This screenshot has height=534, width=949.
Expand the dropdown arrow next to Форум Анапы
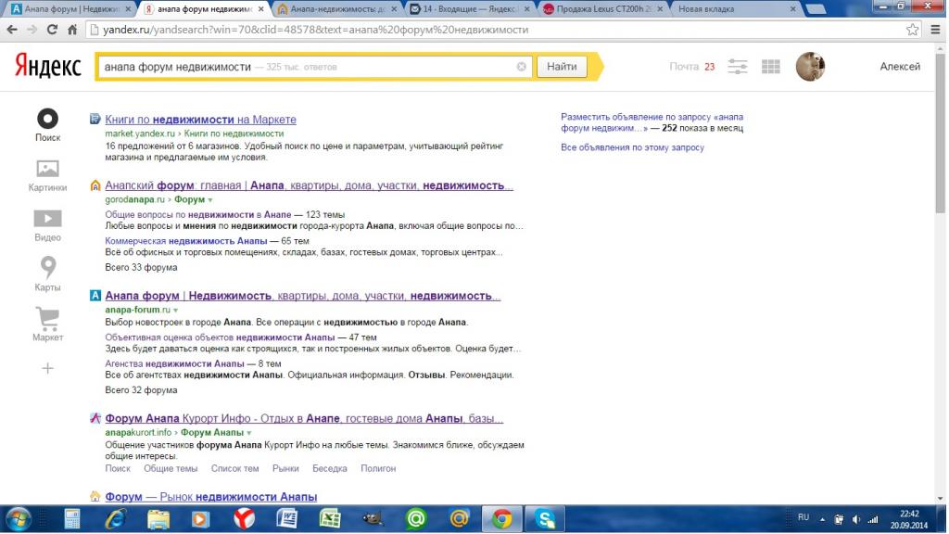pyautogui.click(x=248, y=433)
